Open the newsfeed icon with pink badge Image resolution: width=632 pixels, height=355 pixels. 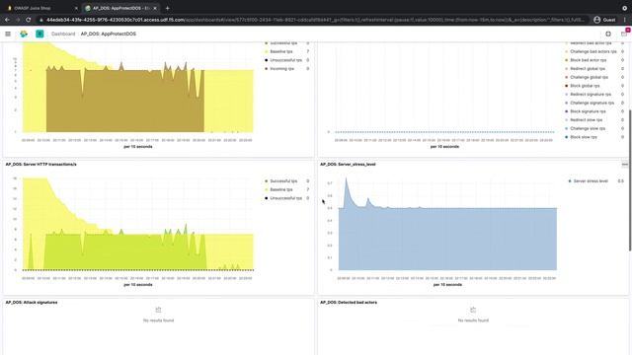(x=624, y=34)
